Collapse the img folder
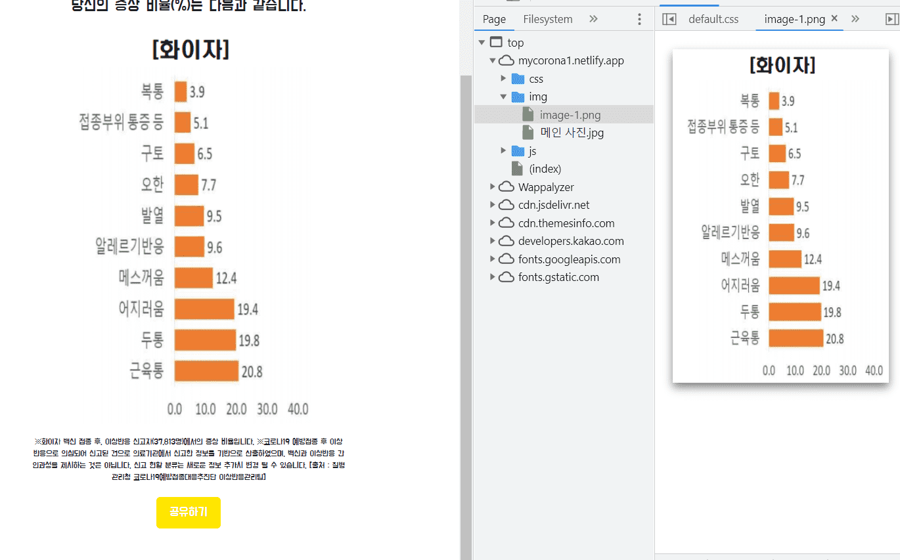This screenshot has height=560, width=900. 503,97
